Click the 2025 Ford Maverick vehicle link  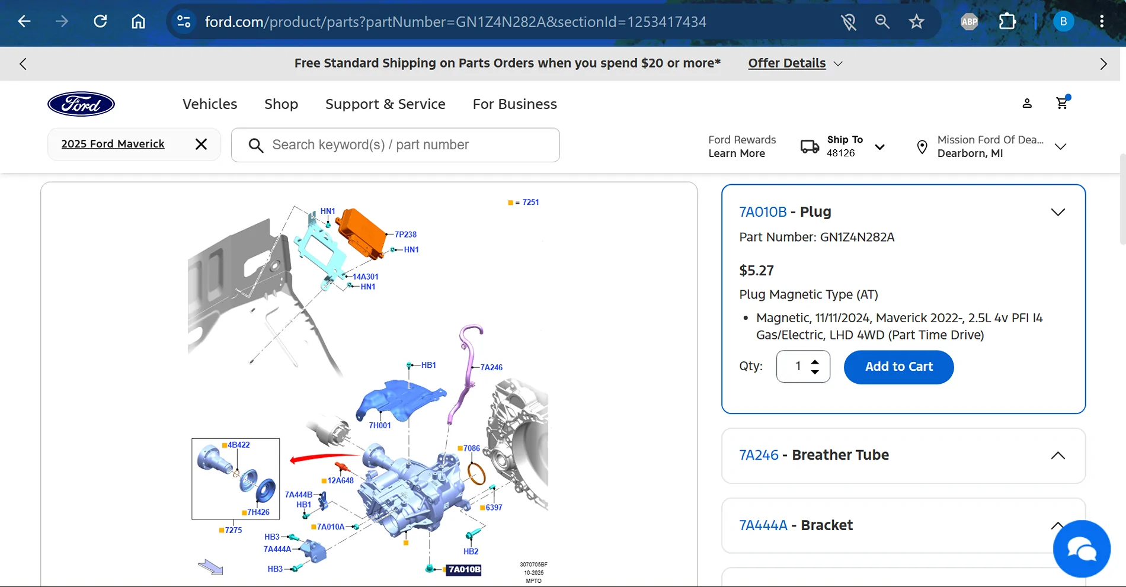coord(113,144)
